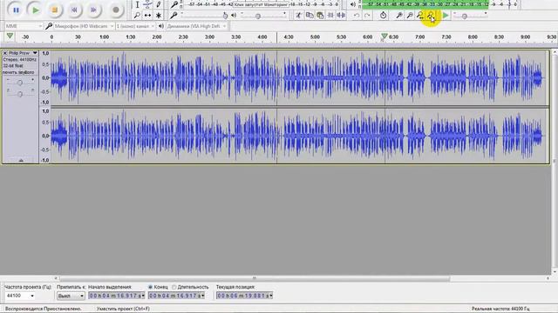Image resolution: width=558 pixels, height=313 pixels.
Task: Click the Fit Project zoom icon
Action: click(431, 16)
